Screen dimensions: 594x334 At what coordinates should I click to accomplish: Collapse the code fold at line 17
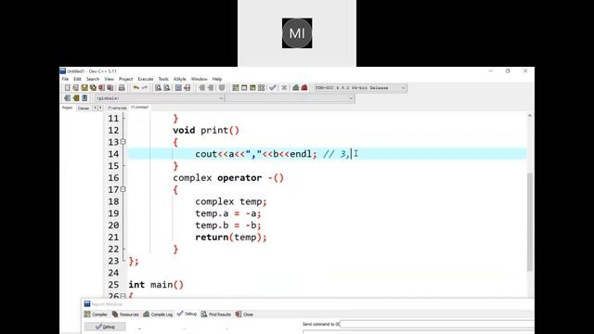click(x=123, y=189)
